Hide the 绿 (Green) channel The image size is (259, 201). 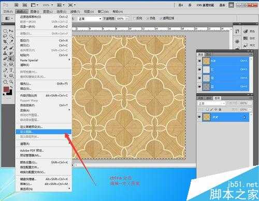point(199,78)
